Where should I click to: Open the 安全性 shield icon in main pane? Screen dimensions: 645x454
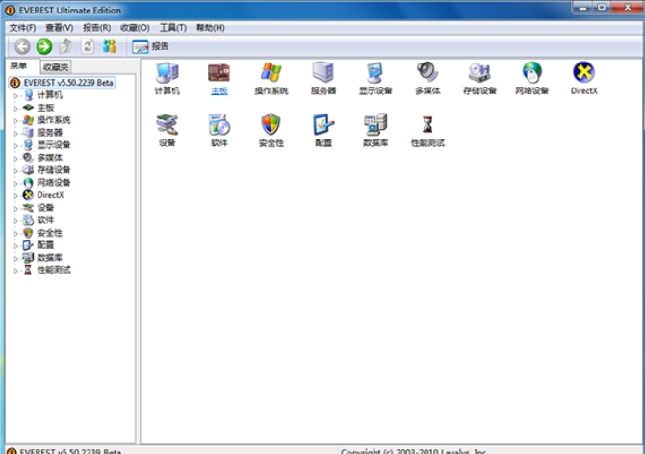[x=271, y=131]
